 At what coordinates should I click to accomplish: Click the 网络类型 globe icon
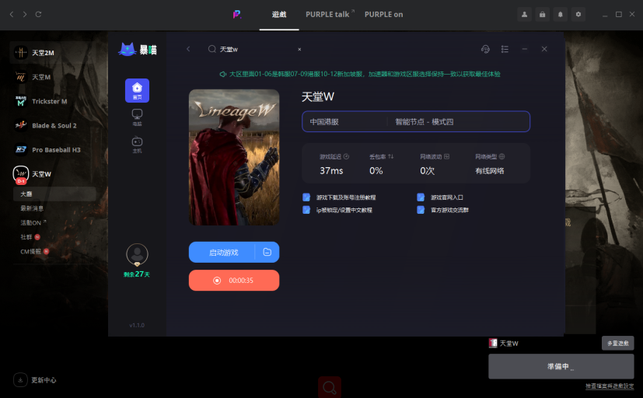tap(502, 156)
